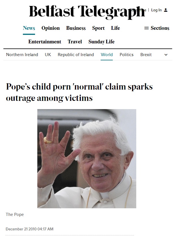
Task: Expand the sub-navigation chevron arrow
Action: pyautogui.click(x=166, y=55)
